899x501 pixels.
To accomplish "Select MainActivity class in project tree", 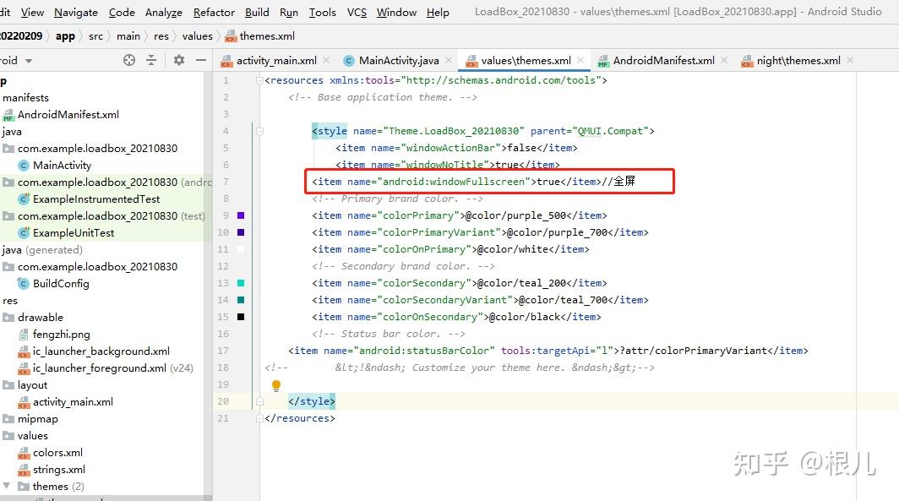I will [55, 165].
